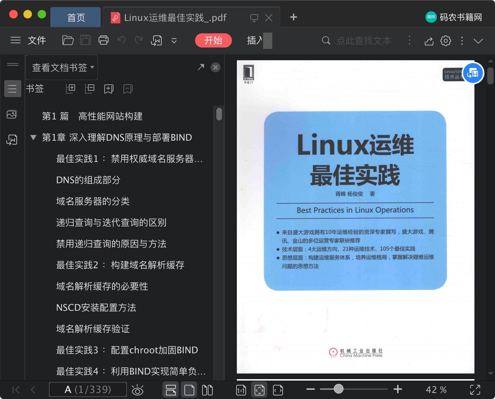Close the Linux运维最佳实践 PDF tab
The image size is (495, 399).
coord(269,18)
